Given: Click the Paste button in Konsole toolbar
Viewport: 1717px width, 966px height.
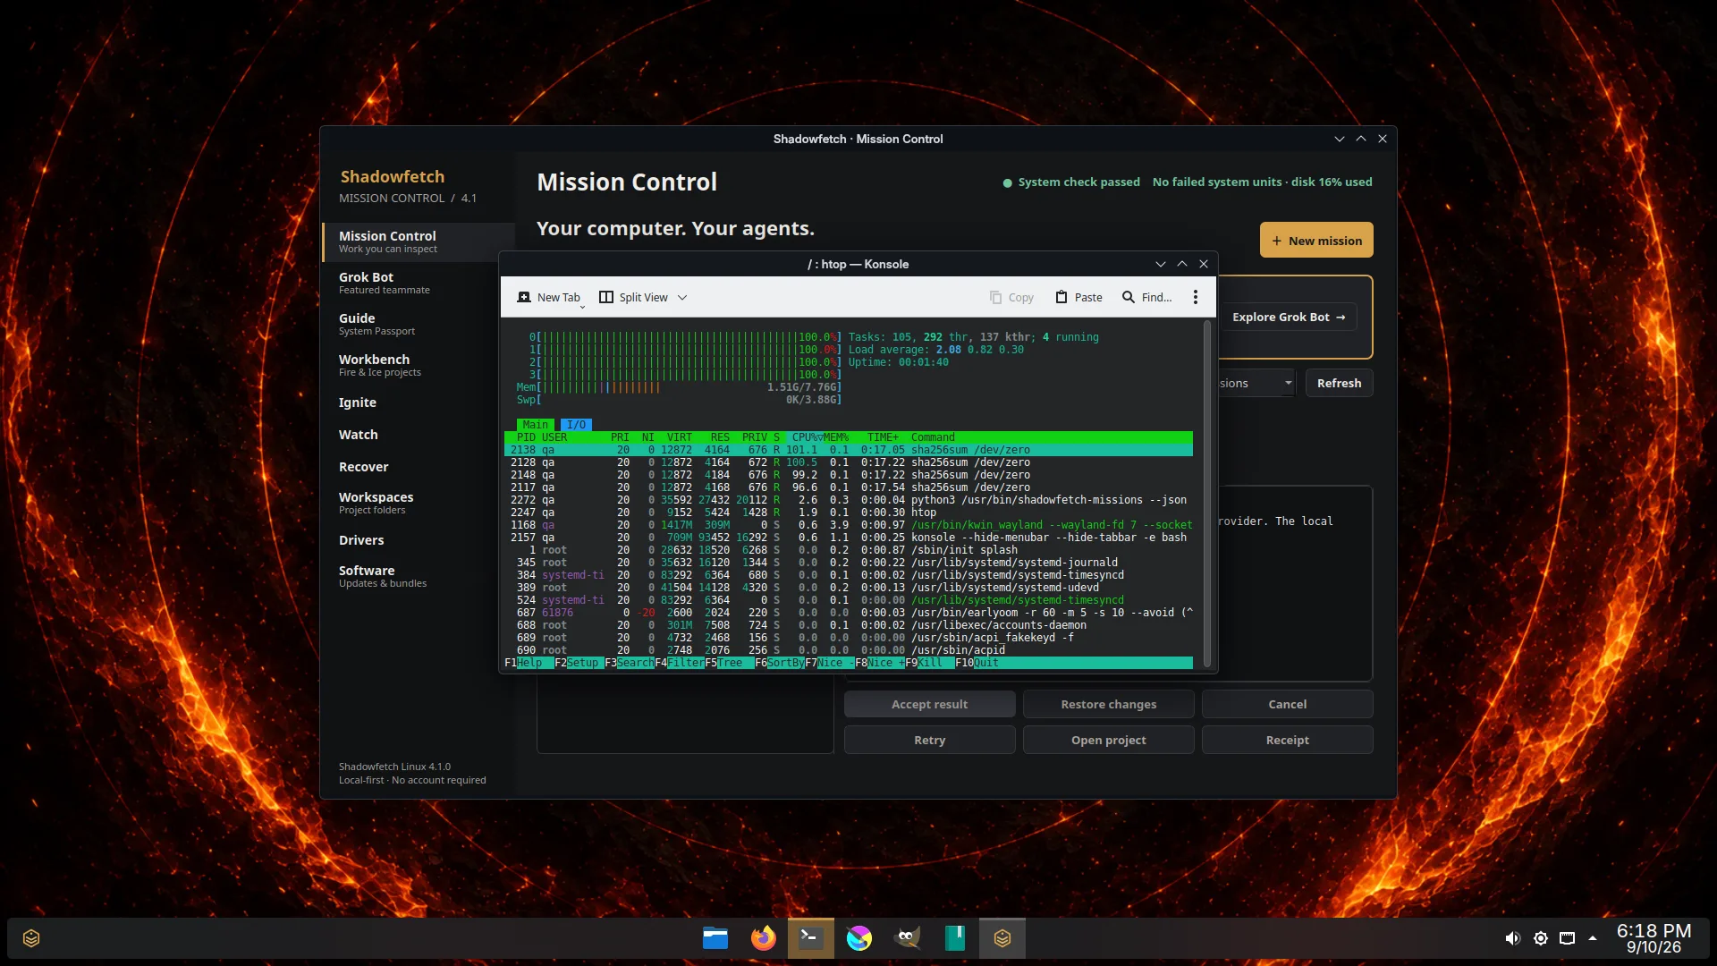Looking at the screenshot, I should point(1078,297).
